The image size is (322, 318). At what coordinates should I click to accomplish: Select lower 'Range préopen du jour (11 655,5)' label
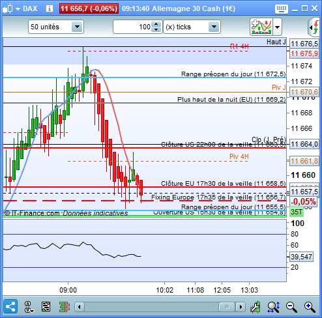pyautogui.click(x=233, y=207)
